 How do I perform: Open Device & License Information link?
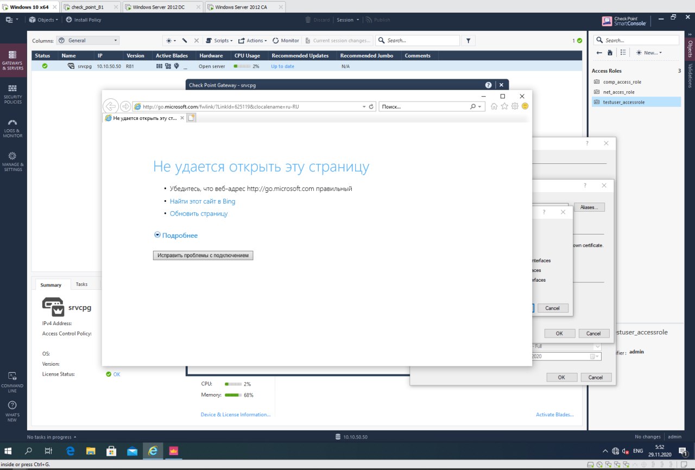tap(236, 415)
